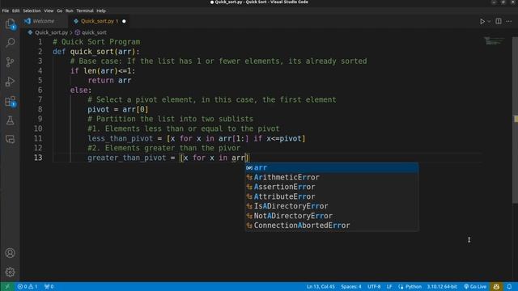Click quick_sort symbol in the breadcrumb

[x=94, y=32]
